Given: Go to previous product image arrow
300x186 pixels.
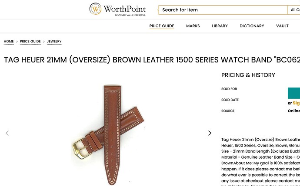Looking at the screenshot, I should click(x=7, y=133).
